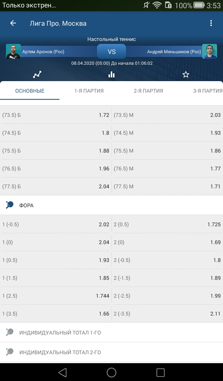Viewport: 223px width, 381px height.
Task: Tap the Android home circle button
Action: click(111, 372)
